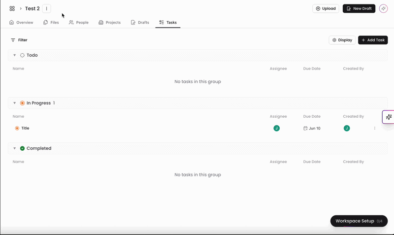Open the Filter control
The image size is (394, 235).
pyautogui.click(x=19, y=40)
